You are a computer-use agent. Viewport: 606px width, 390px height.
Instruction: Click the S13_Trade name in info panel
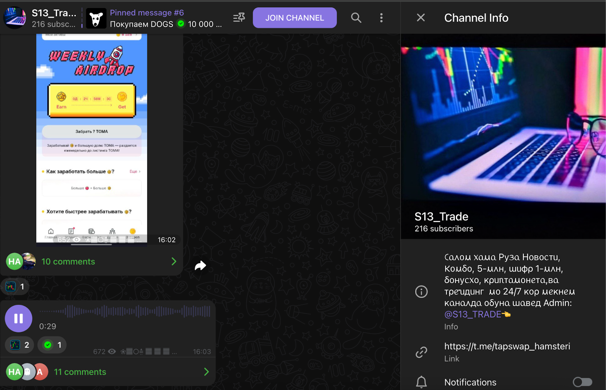(441, 216)
